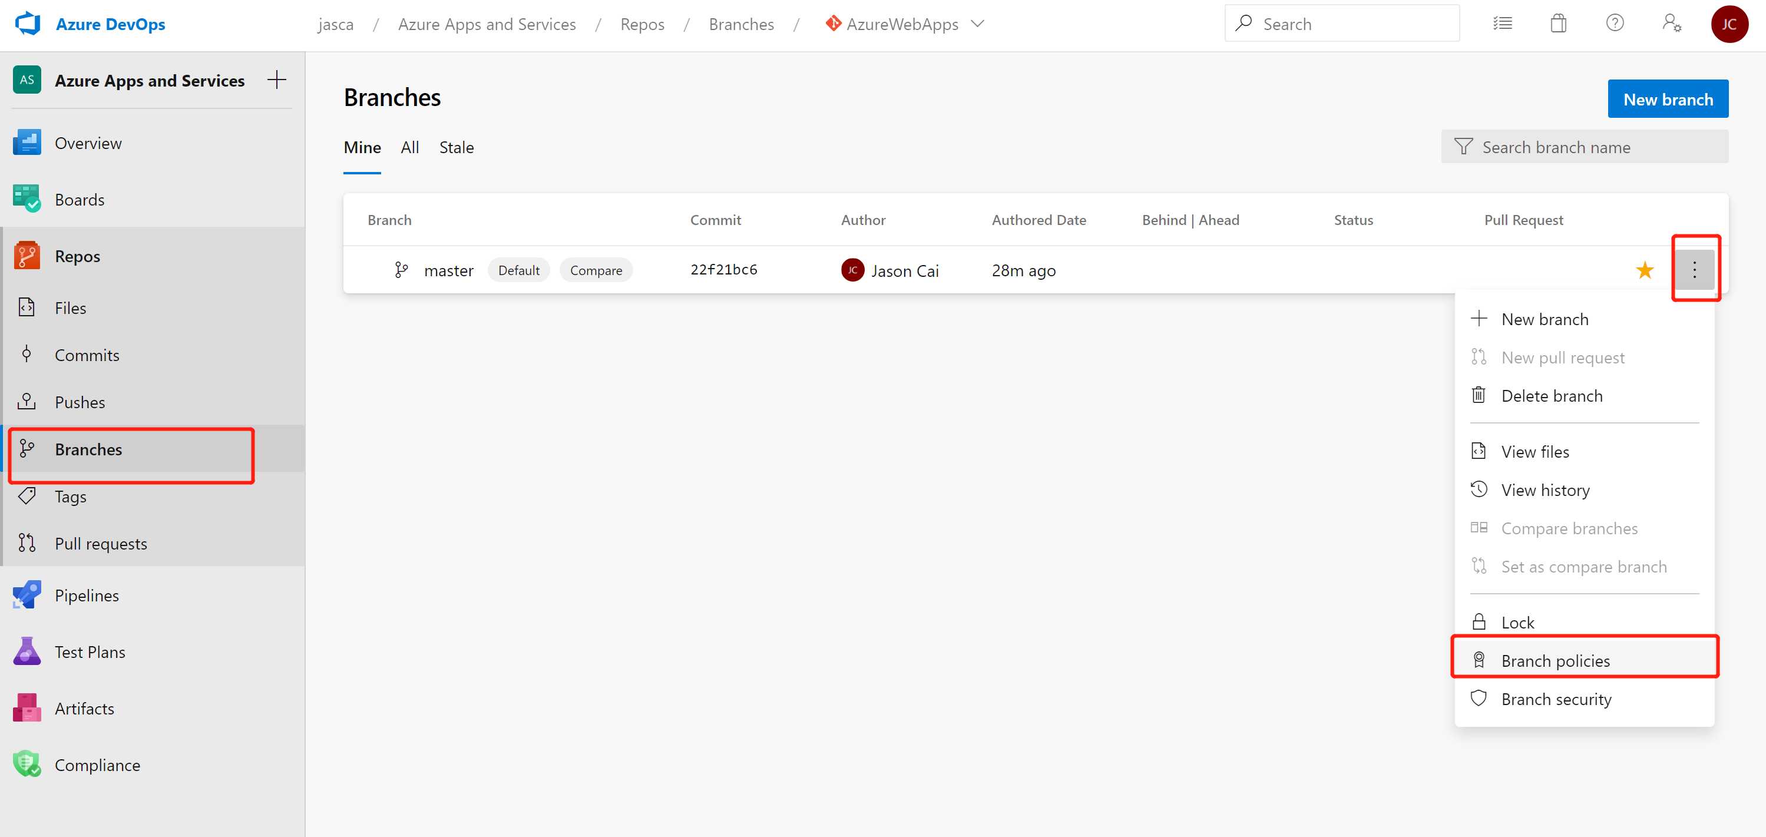This screenshot has width=1766, height=837.
Task: Click the Branch column header
Action: 389,219
